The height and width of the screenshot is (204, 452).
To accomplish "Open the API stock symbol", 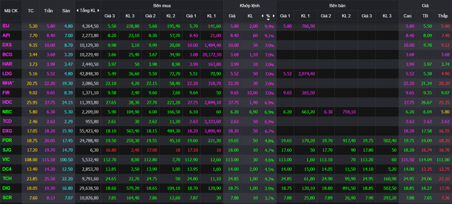I will [x=6, y=36].
